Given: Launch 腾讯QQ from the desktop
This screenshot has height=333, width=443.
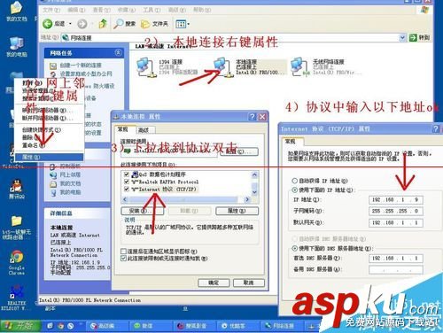Looking at the screenshot, I should pos(17,189).
